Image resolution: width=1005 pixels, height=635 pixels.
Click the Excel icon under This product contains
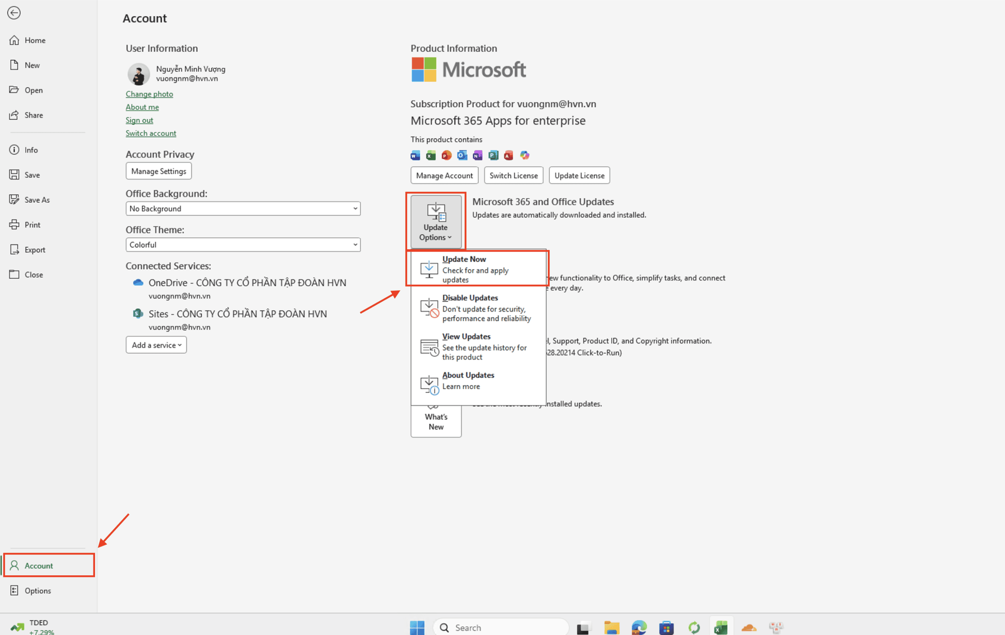coord(431,156)
